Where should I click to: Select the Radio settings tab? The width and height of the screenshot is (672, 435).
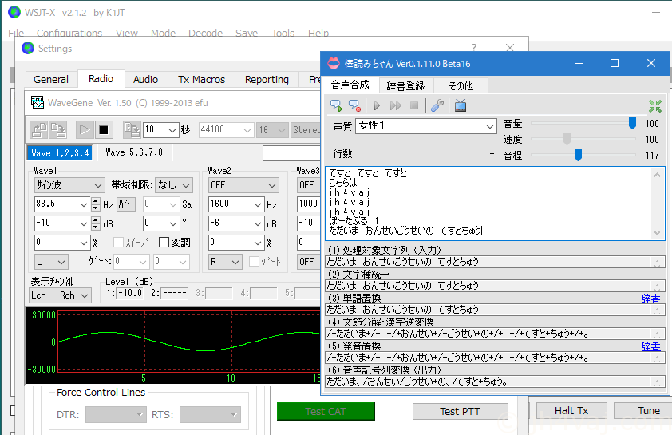(x=101, y=79)
